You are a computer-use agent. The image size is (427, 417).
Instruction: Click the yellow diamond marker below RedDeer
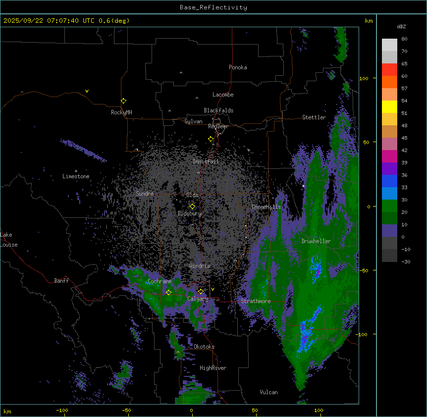click(x=211, y=139)
